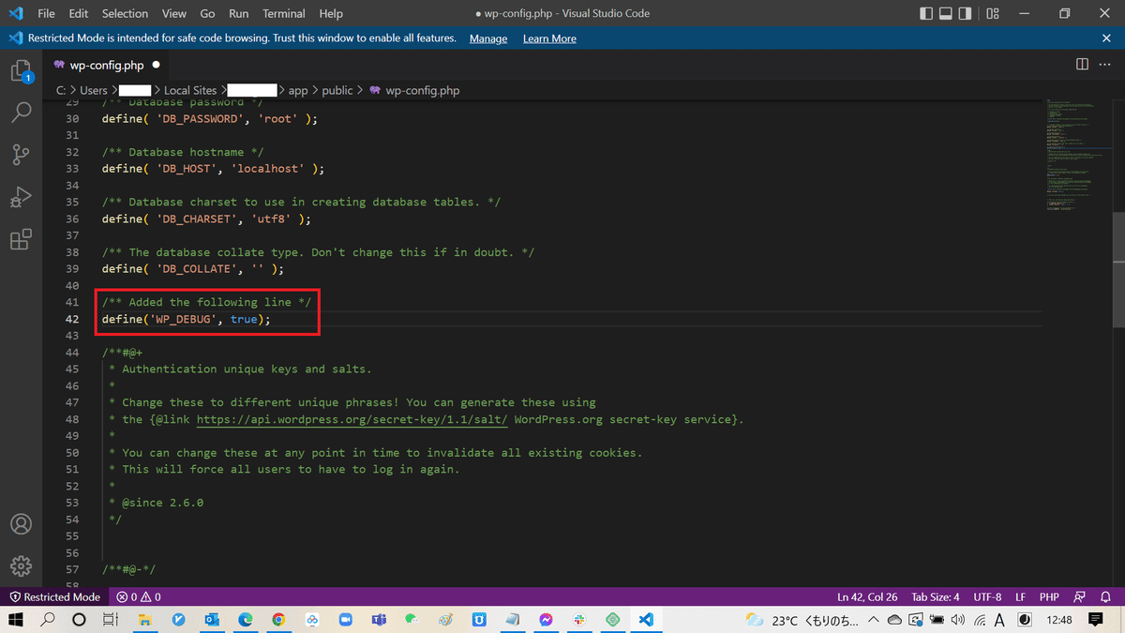
Task: Select the wp-config.php editor tab
Action: point(106,65)
